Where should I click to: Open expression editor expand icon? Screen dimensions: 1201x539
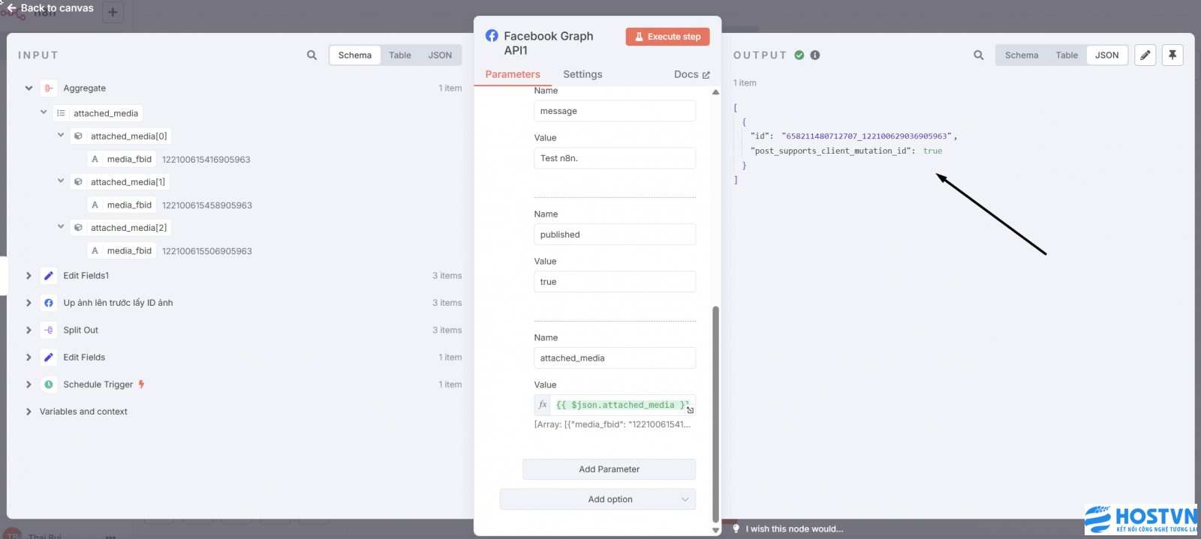coord(690,410)
